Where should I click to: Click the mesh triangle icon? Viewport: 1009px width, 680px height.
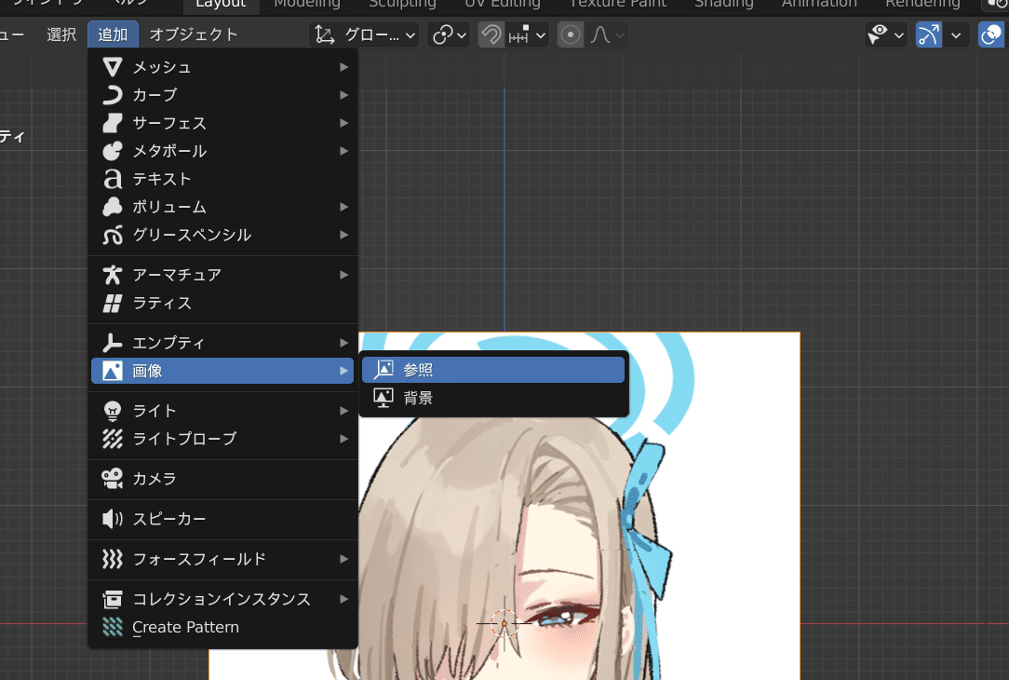coord(113,67)
